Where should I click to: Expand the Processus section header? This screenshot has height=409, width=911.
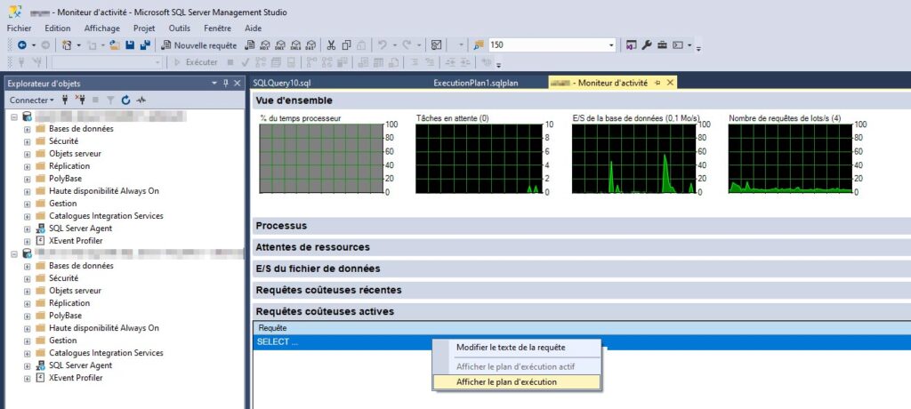tap(582, 226)
